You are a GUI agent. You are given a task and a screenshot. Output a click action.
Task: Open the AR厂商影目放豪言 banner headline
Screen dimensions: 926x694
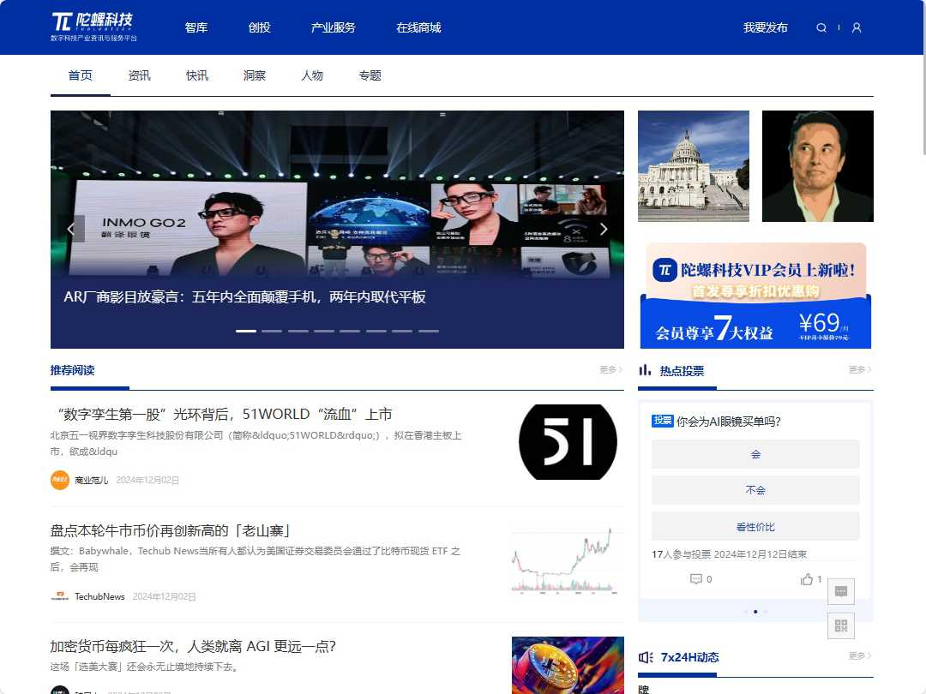tap(244, 296)
